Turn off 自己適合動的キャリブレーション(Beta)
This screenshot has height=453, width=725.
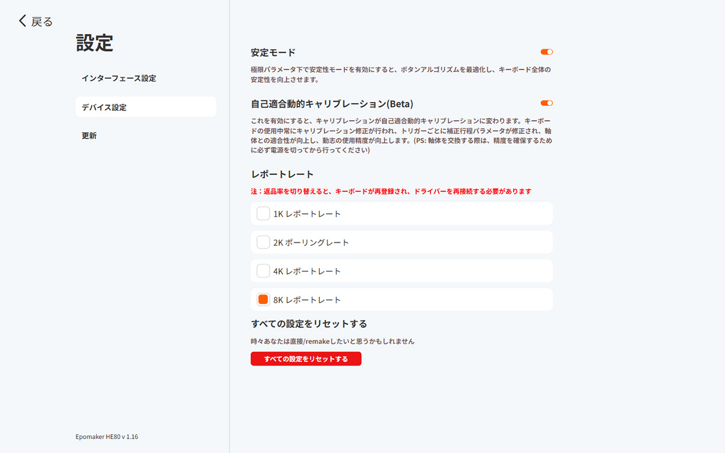click(546, 103)
